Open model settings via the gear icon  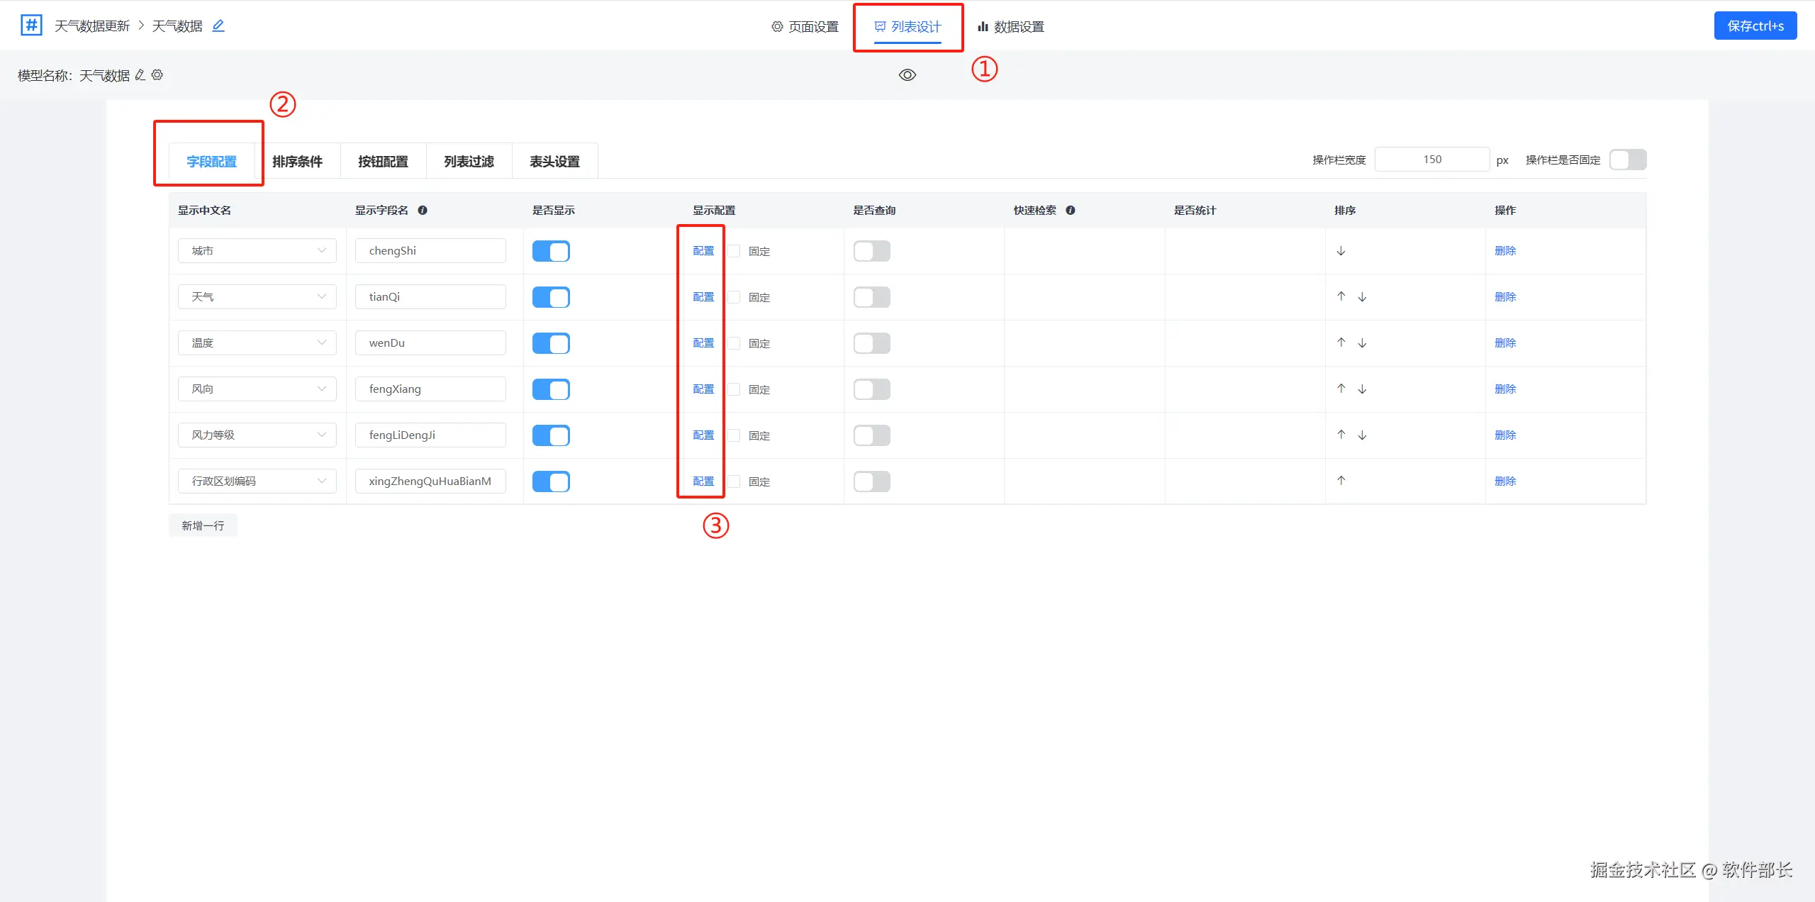157,75
